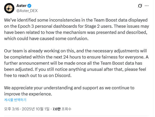This screenshot has width=155, height=117.
Task: Click the 조회수 views label
Action: point(67,109)
